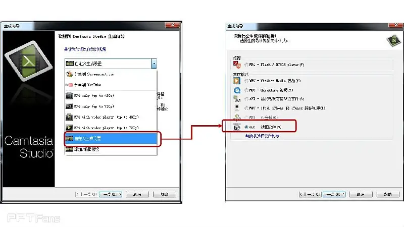Click the YouTube icon in the preset list
The height and width of the screenshot is (227, 404).
pos(69,85)
